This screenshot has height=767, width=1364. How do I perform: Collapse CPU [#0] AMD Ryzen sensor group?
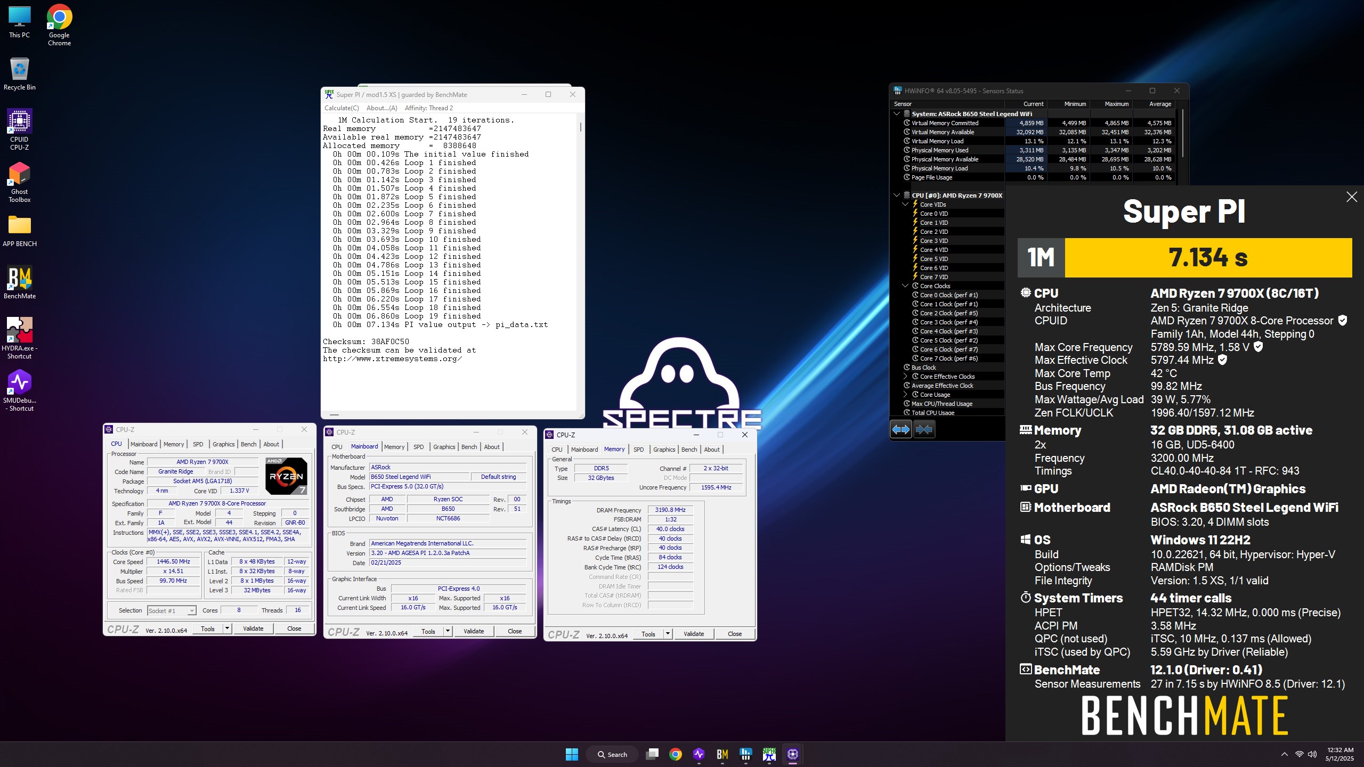click(x=897, y=195)
